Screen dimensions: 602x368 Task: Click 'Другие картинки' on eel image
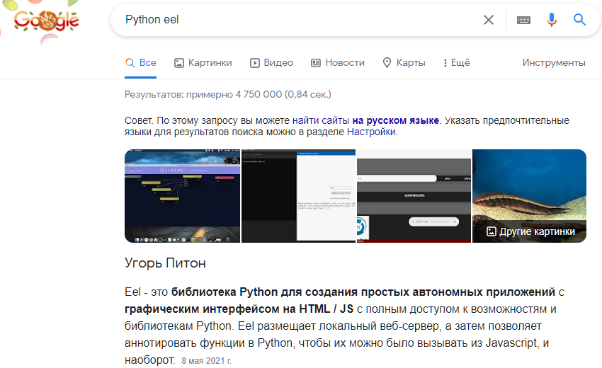click(x=531, y=232)
